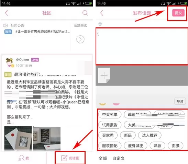188x164 pixels.
Task: Tap the location pin icon
Action: pyautogui.click(x=100, y=24)
